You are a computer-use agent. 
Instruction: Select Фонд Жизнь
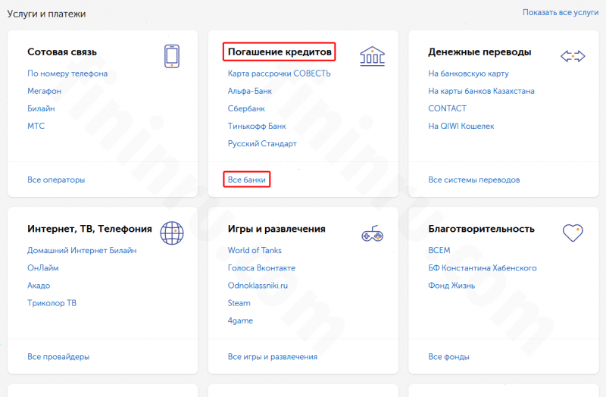[451, 286]
